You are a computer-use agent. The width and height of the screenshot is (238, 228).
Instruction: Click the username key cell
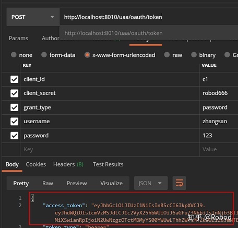point(110,122)
